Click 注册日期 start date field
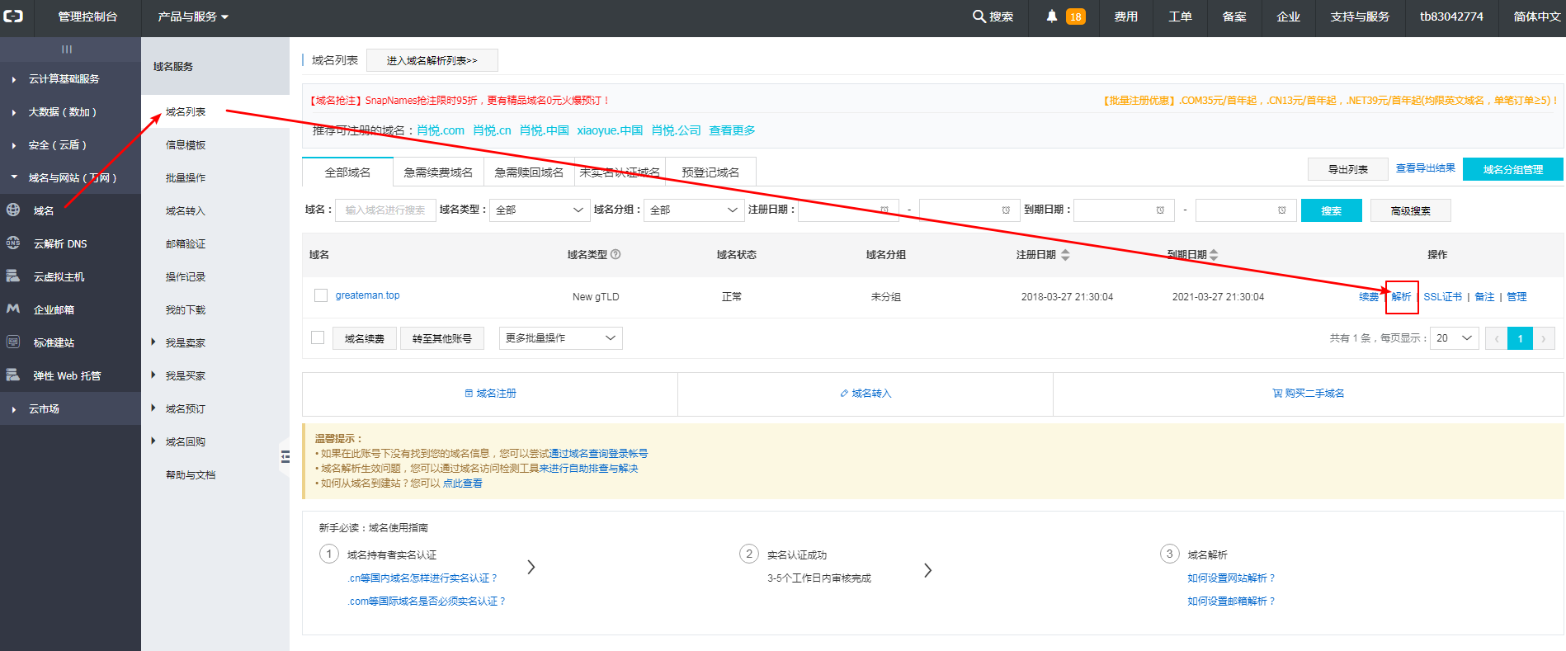The height and width of the screenshot is (651, 1566). click(848, 210)
